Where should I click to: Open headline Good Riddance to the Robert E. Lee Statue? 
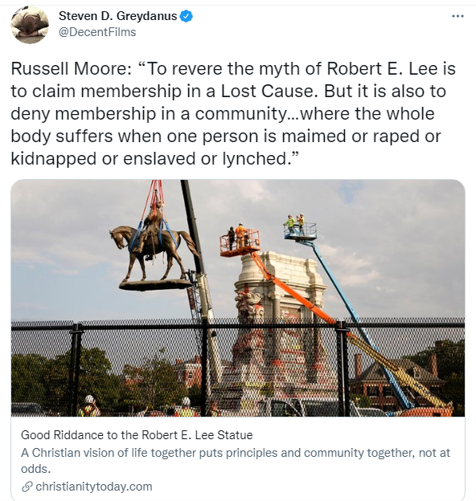coord(137,435)
